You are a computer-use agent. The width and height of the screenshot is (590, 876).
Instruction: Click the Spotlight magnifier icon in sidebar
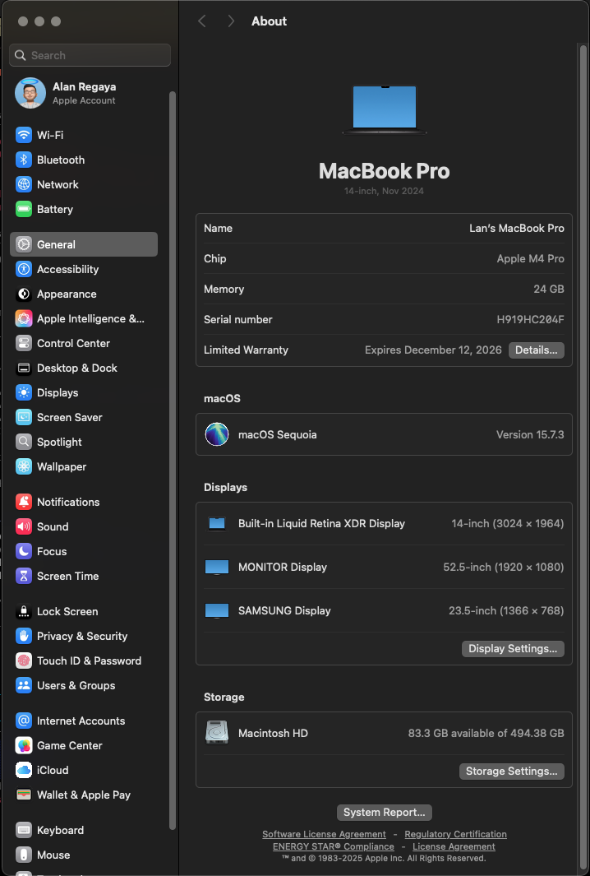pos(24,442)
